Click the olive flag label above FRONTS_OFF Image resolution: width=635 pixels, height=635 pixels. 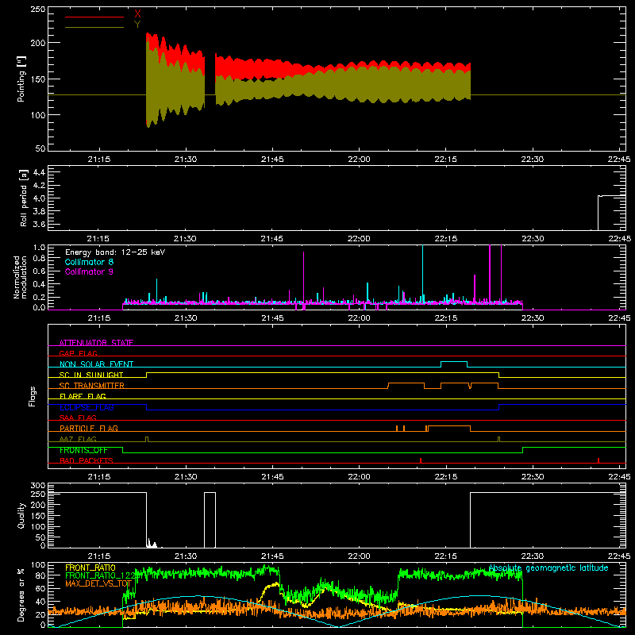(x=78, y=439)
